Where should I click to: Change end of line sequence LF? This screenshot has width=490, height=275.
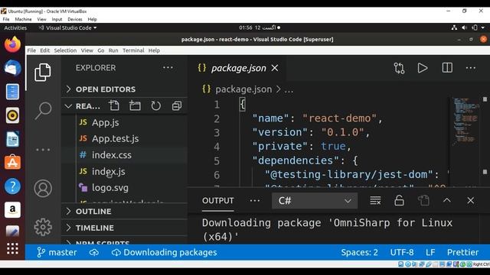coord(430,252)
